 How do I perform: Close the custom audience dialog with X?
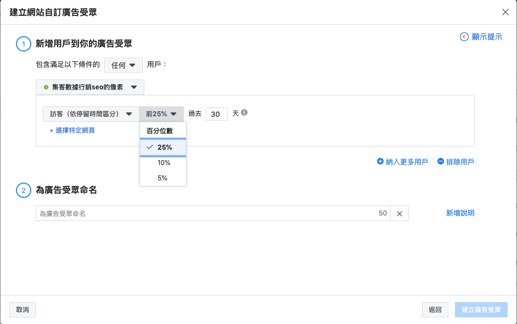coord(505,12)
